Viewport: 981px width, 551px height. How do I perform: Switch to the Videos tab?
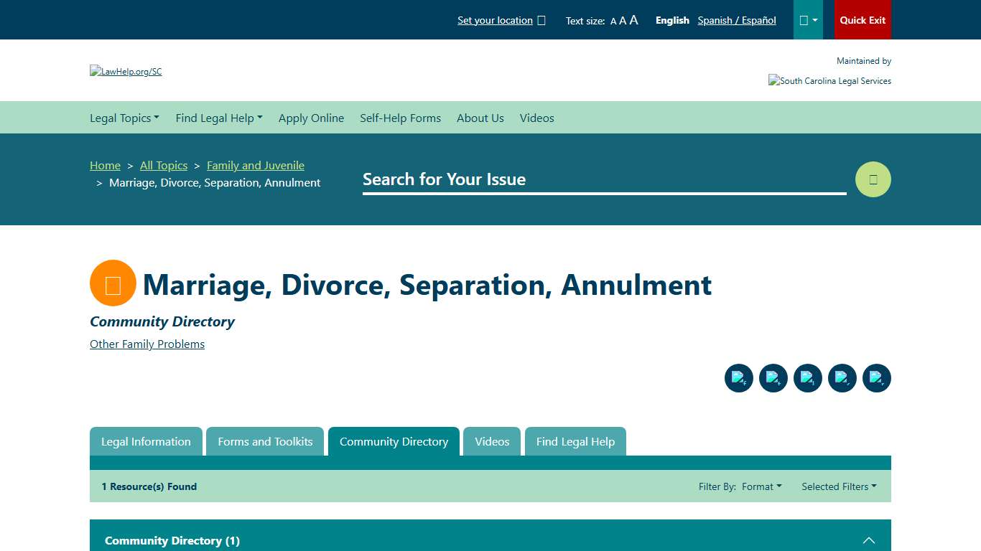coord(492,441)
